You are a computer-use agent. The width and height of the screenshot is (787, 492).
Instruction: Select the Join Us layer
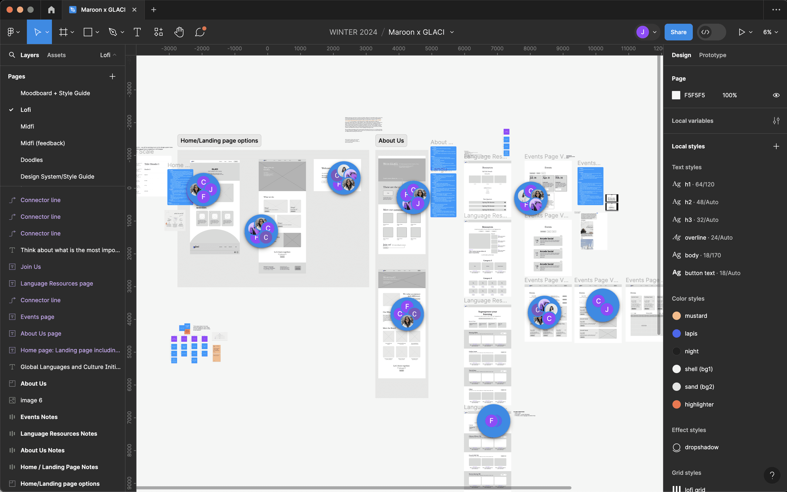31,267
